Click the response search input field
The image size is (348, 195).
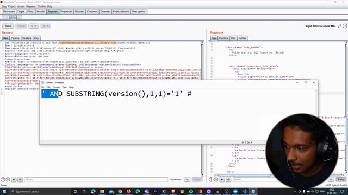(x=250, y=179)
